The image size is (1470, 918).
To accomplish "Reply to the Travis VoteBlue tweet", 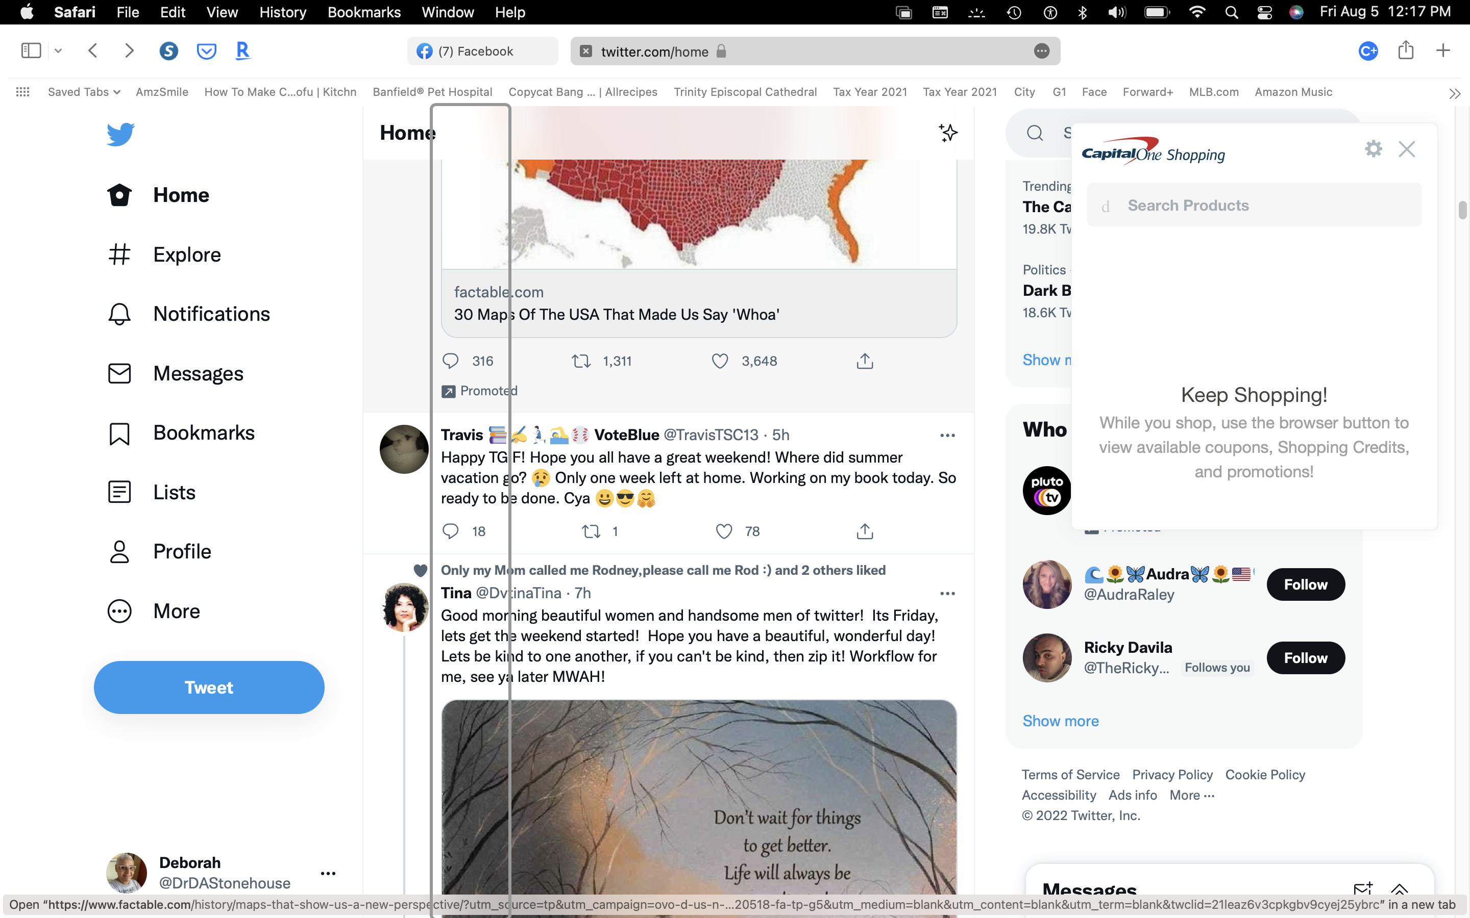I will (x=450, y=531).
